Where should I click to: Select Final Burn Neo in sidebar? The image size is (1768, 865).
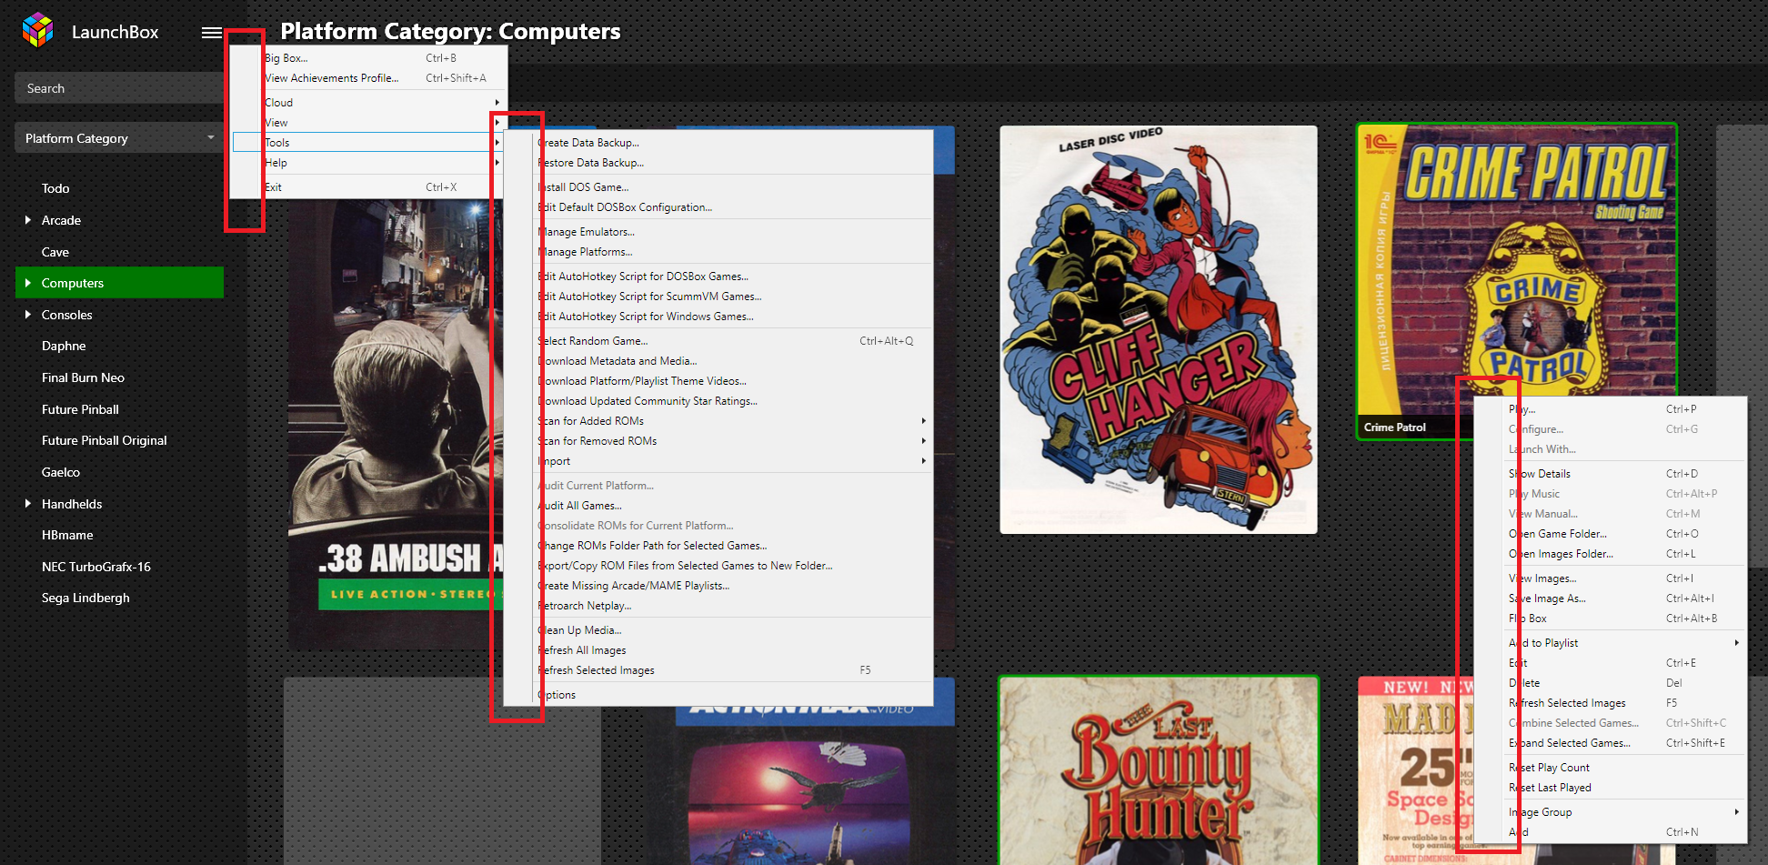pyautogui.click(x=83, y=377)
